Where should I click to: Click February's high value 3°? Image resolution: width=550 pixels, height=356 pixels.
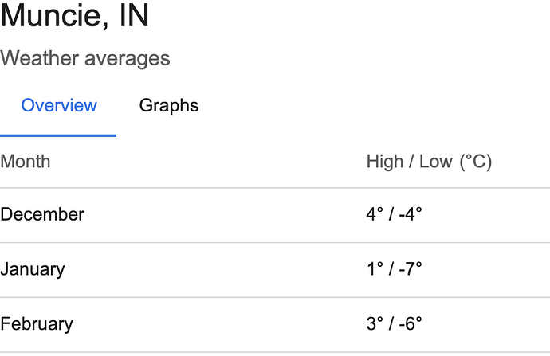pos(375,324)
